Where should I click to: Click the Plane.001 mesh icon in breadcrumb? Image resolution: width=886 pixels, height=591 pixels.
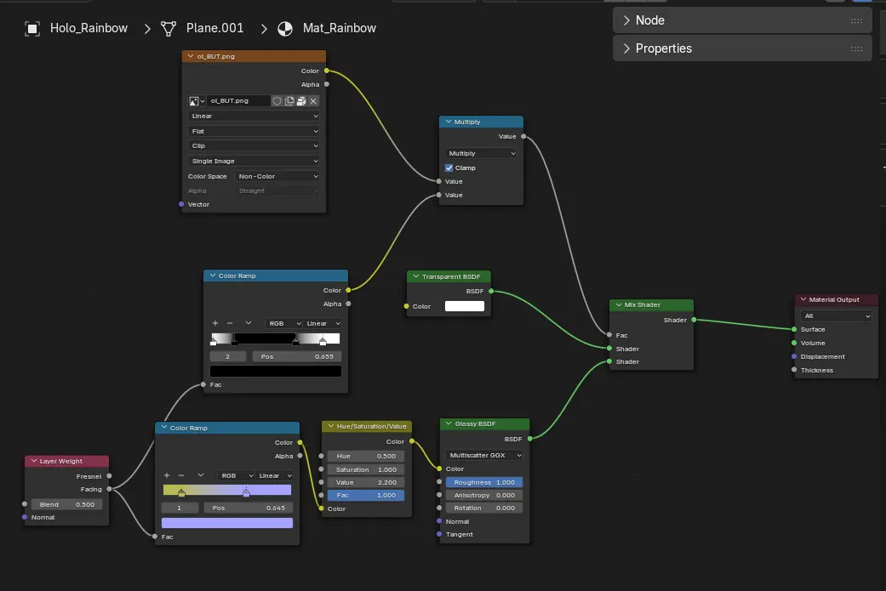click(x=169, y=28)
